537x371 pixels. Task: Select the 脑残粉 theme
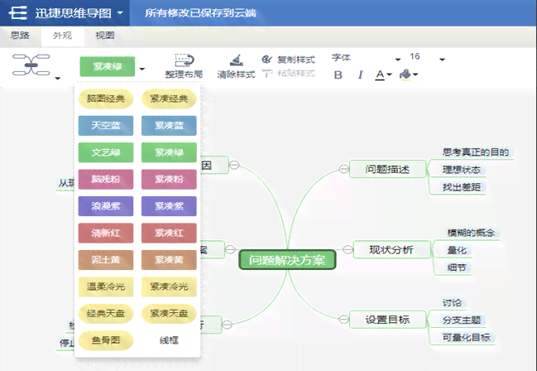106,179
